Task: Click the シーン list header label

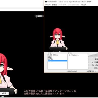Action: pyautogui.click(x=50, y=53)
